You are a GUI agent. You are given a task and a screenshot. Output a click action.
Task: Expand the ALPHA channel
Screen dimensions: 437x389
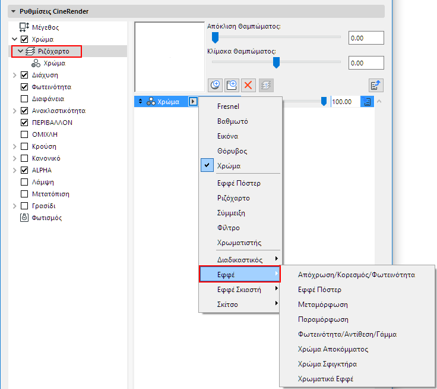[15, 170]
